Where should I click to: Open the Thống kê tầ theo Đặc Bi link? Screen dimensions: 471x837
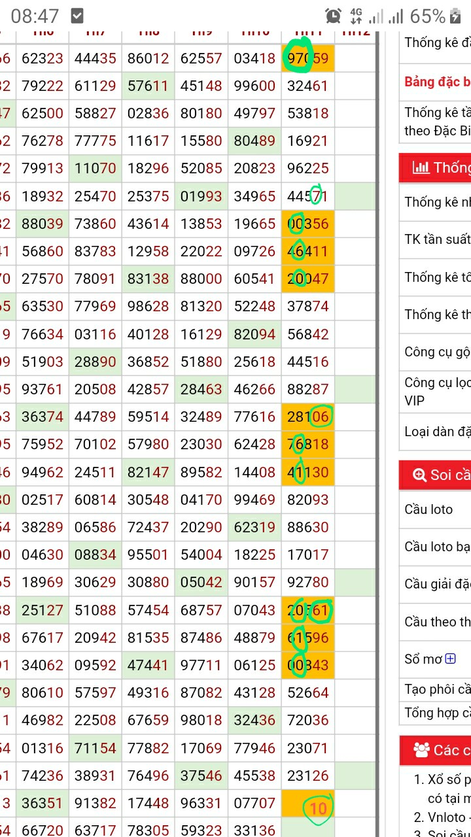click(437, 122)
